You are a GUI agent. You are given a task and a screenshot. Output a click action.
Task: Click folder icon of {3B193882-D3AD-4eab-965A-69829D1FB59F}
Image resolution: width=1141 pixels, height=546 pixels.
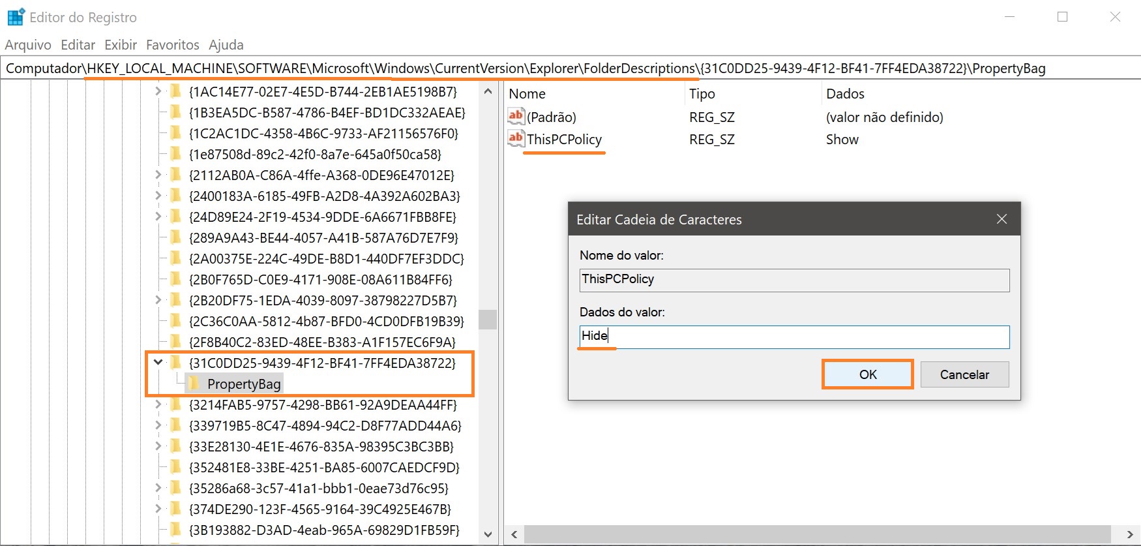(176, 530)
